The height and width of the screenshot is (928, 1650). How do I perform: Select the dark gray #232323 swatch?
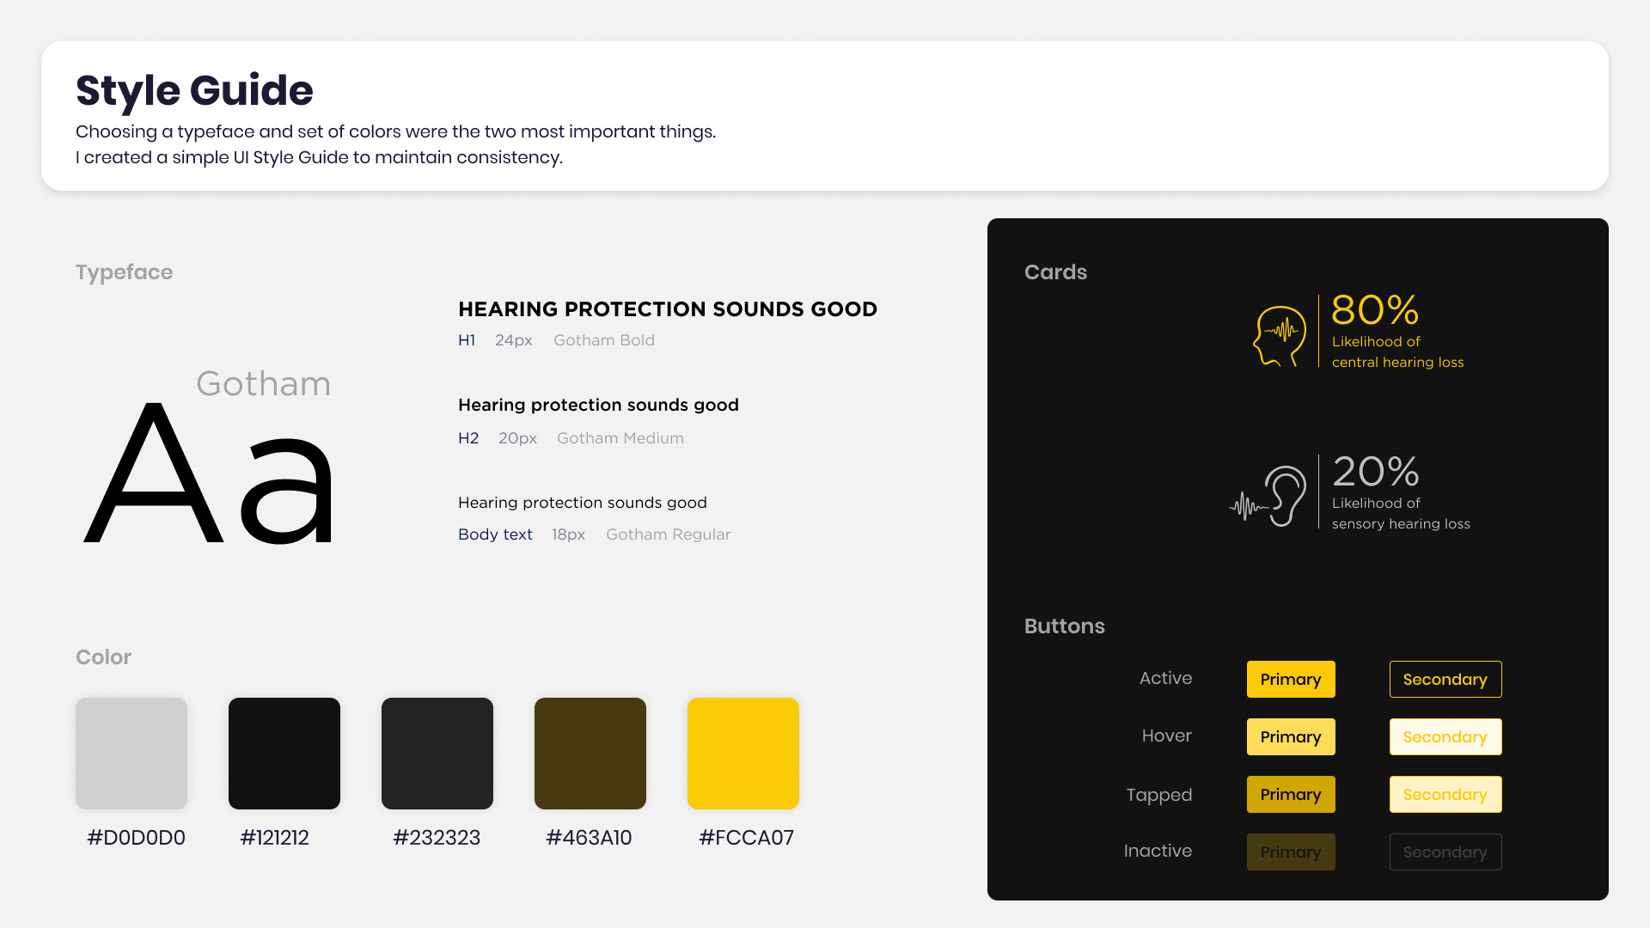(437, 754)
